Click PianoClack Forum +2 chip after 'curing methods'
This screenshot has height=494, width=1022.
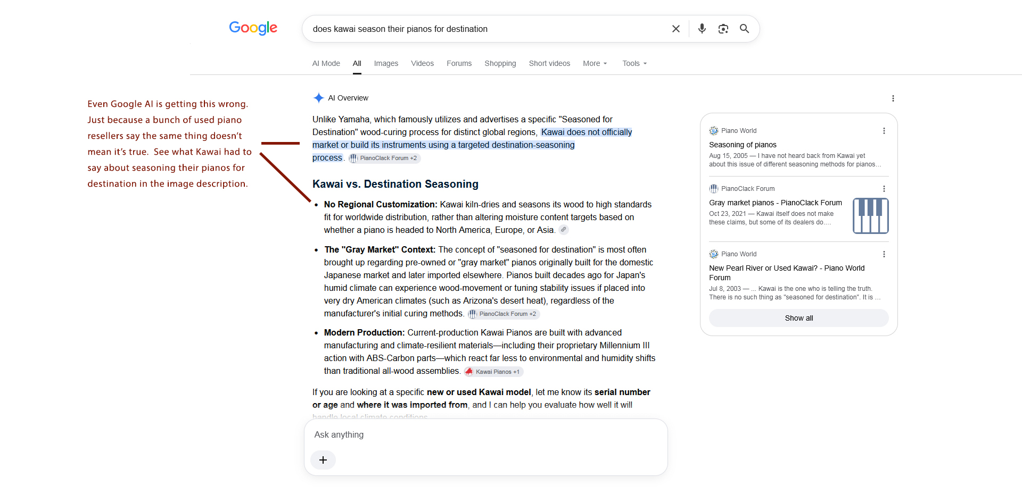(503, 314)
